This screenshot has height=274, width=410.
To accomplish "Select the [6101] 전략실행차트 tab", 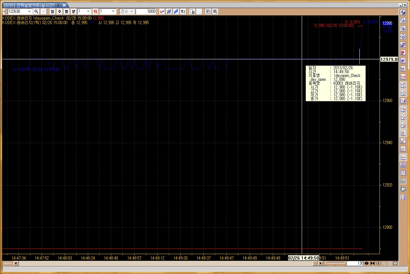I will (29, 5).
